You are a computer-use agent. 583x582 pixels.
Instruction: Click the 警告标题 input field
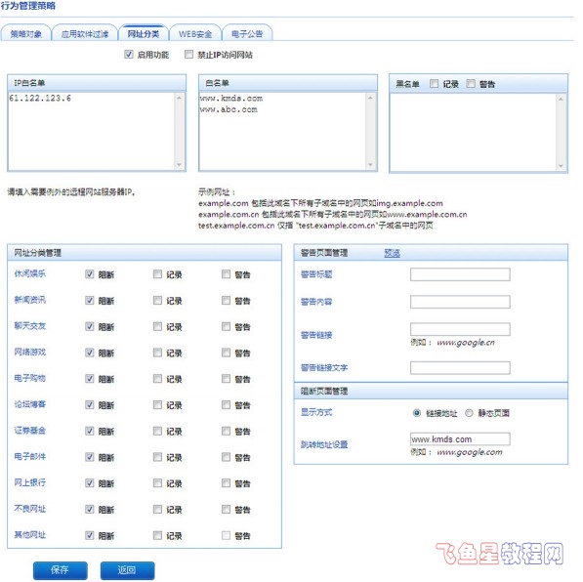460,274
